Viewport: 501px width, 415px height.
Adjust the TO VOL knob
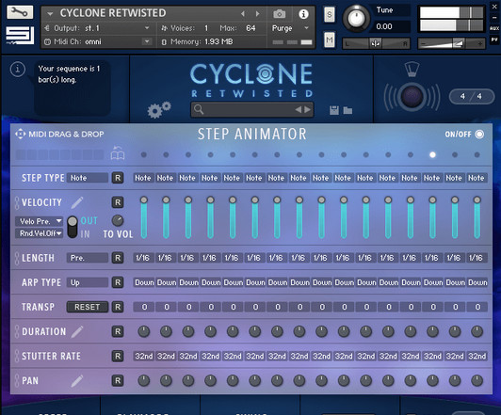click(118, 220)
